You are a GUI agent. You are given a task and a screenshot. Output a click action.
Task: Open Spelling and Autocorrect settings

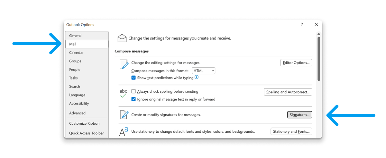pos(288,92)
